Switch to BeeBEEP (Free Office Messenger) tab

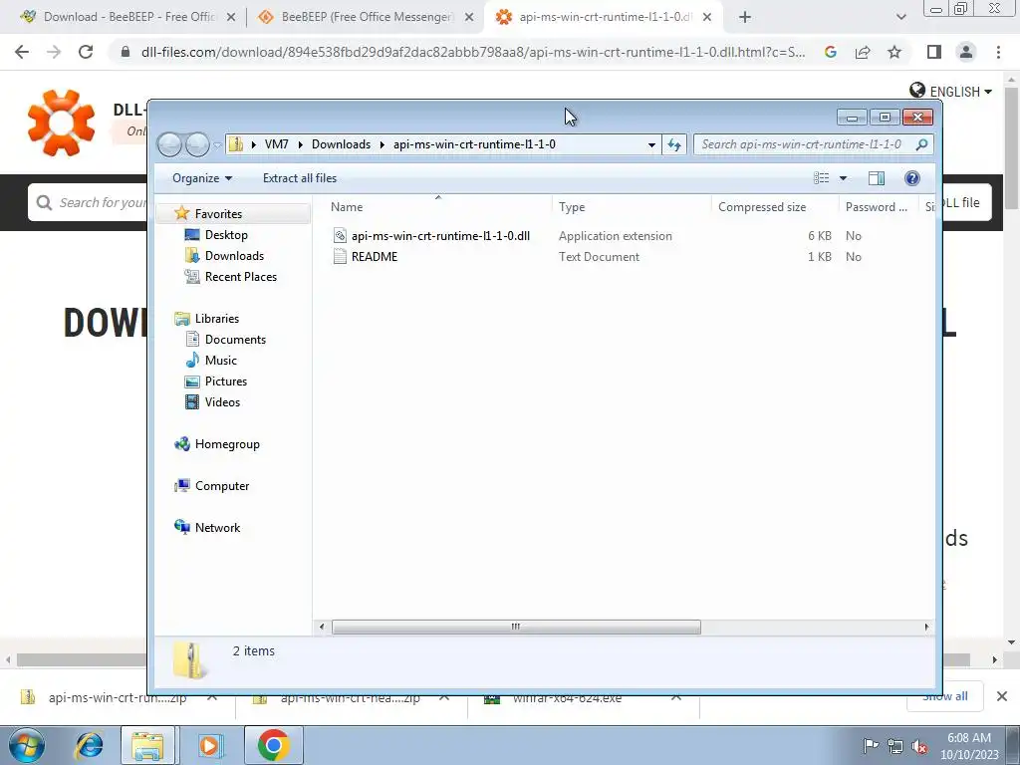coord(366,17)
